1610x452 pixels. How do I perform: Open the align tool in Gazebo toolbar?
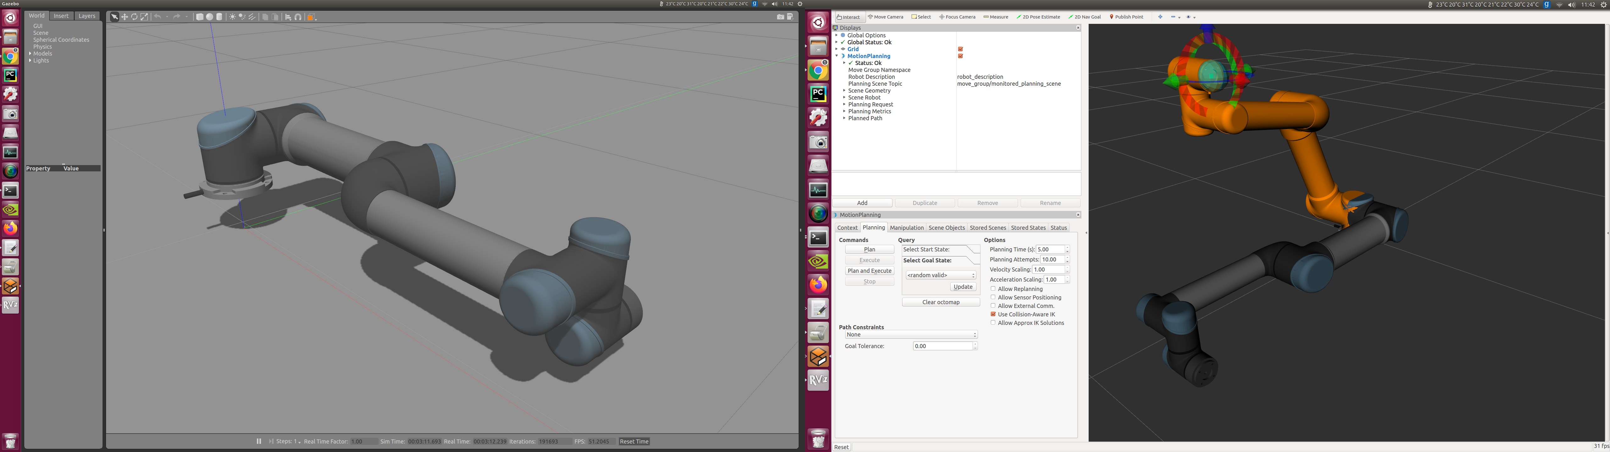point(288,17)
